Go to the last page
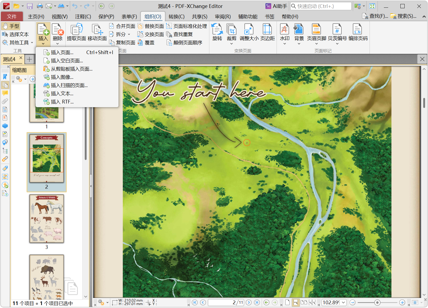 (257, 303)
